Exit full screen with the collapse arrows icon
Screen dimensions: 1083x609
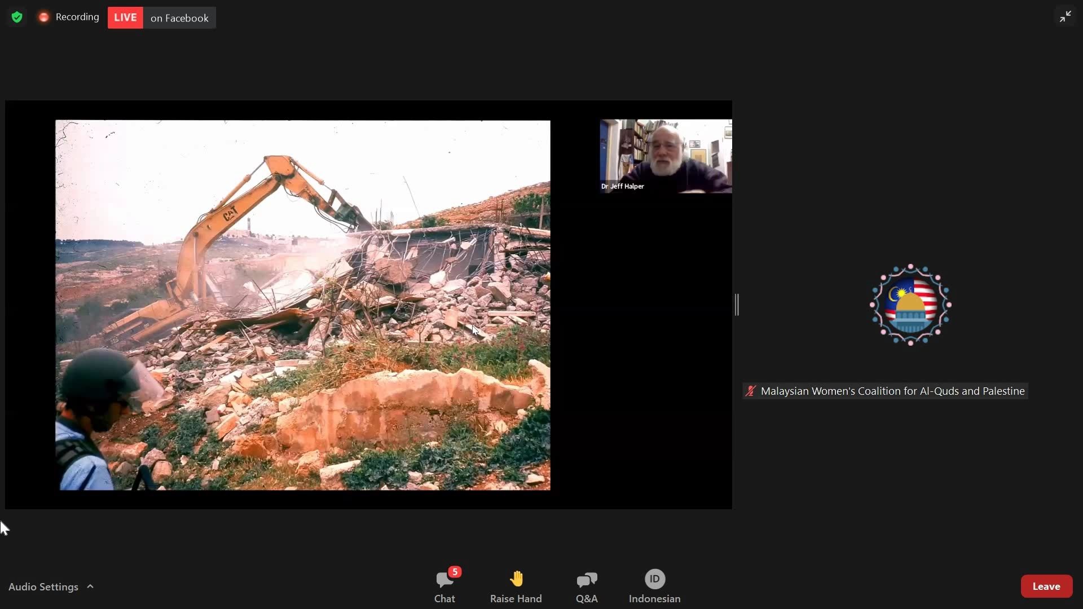1065,16
